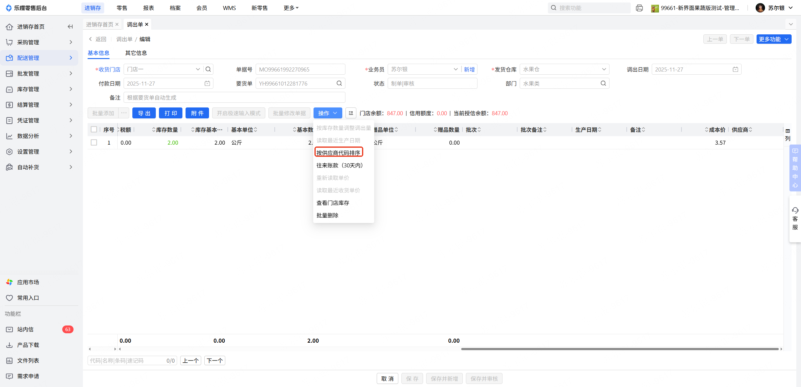This screenshot has width=801, height=387.
Task: Open the 更多功能 dropdown button
Action: 773,39
